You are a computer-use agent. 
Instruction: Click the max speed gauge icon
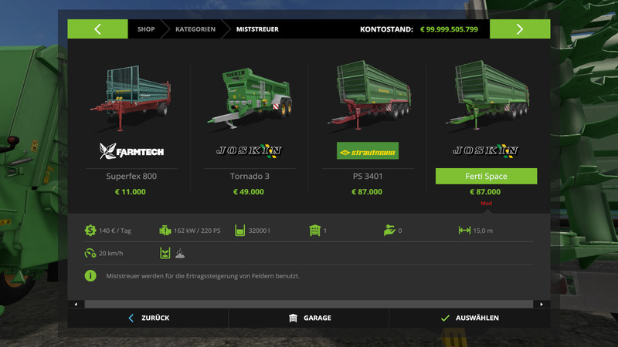pos(90,253)
